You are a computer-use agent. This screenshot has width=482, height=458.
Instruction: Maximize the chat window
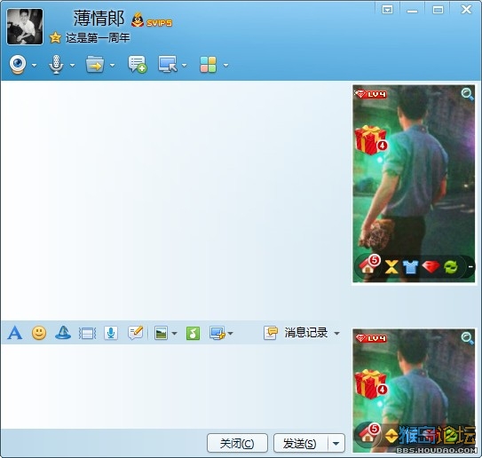(x=438, y=10)
